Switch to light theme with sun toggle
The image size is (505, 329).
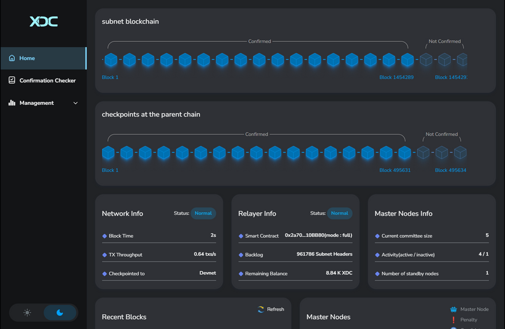(x=27, y=312)
